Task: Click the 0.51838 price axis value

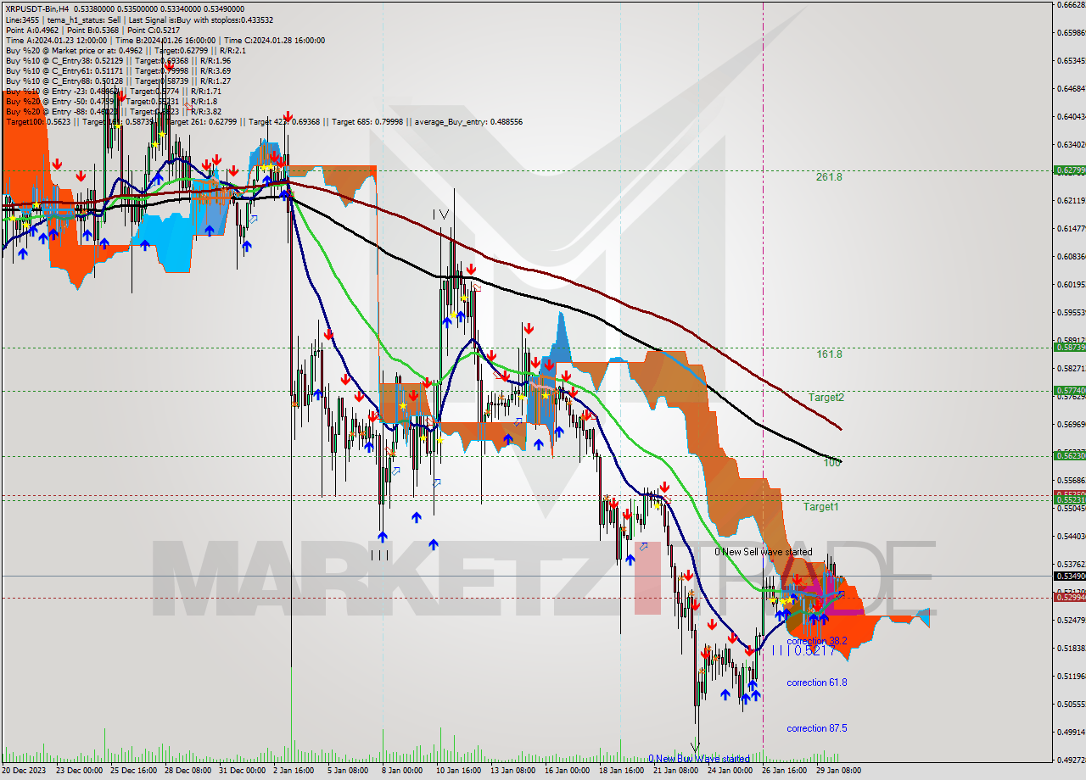Action: 1071,649
